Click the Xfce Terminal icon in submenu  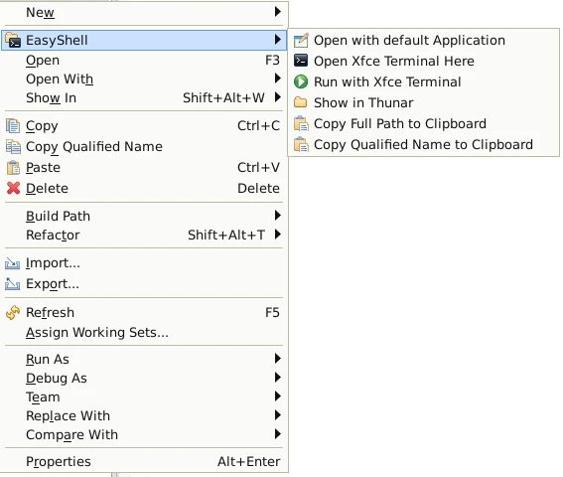click(x=301, y=61)
